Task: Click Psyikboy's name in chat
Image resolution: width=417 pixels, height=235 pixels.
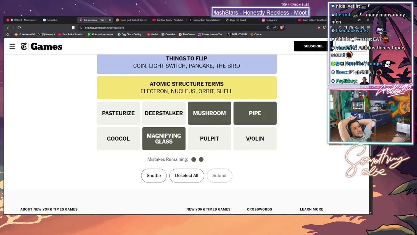Action: click(346, 81)
